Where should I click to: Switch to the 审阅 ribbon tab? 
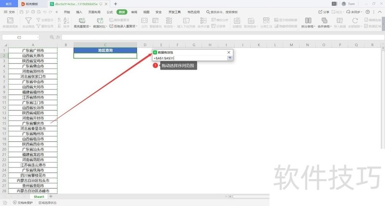(x=134, y=12)
